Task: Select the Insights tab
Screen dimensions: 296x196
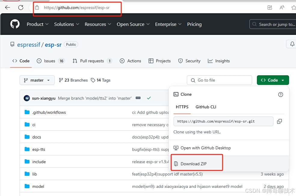Action: pyautogui.click(x=219, y=61)
